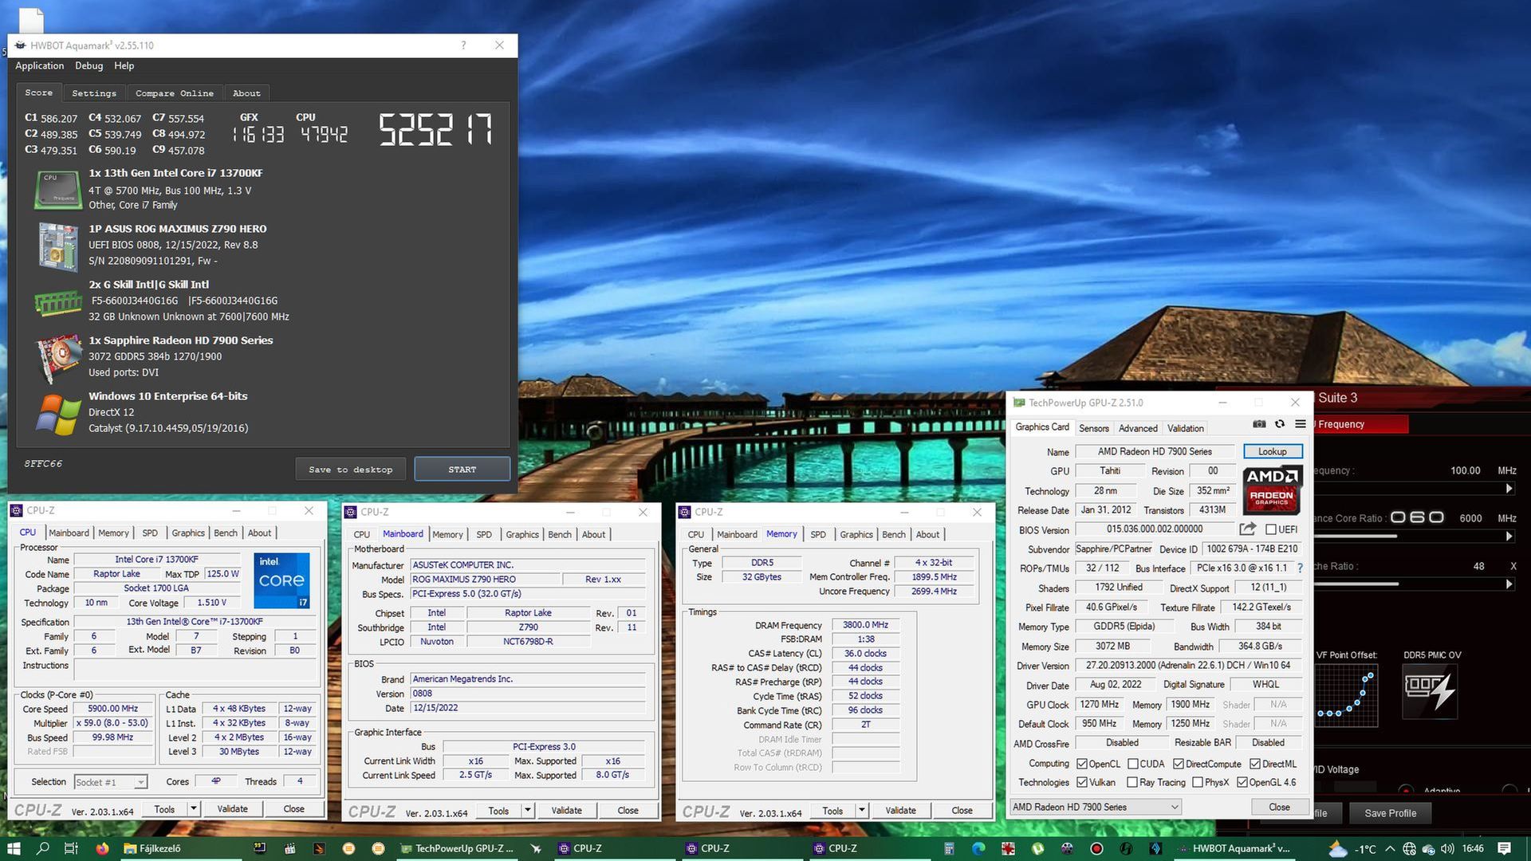This screenshot has width=1531, height=861.
Task: Toggle the Vulkan checkbox
Action: point(1082,782)
